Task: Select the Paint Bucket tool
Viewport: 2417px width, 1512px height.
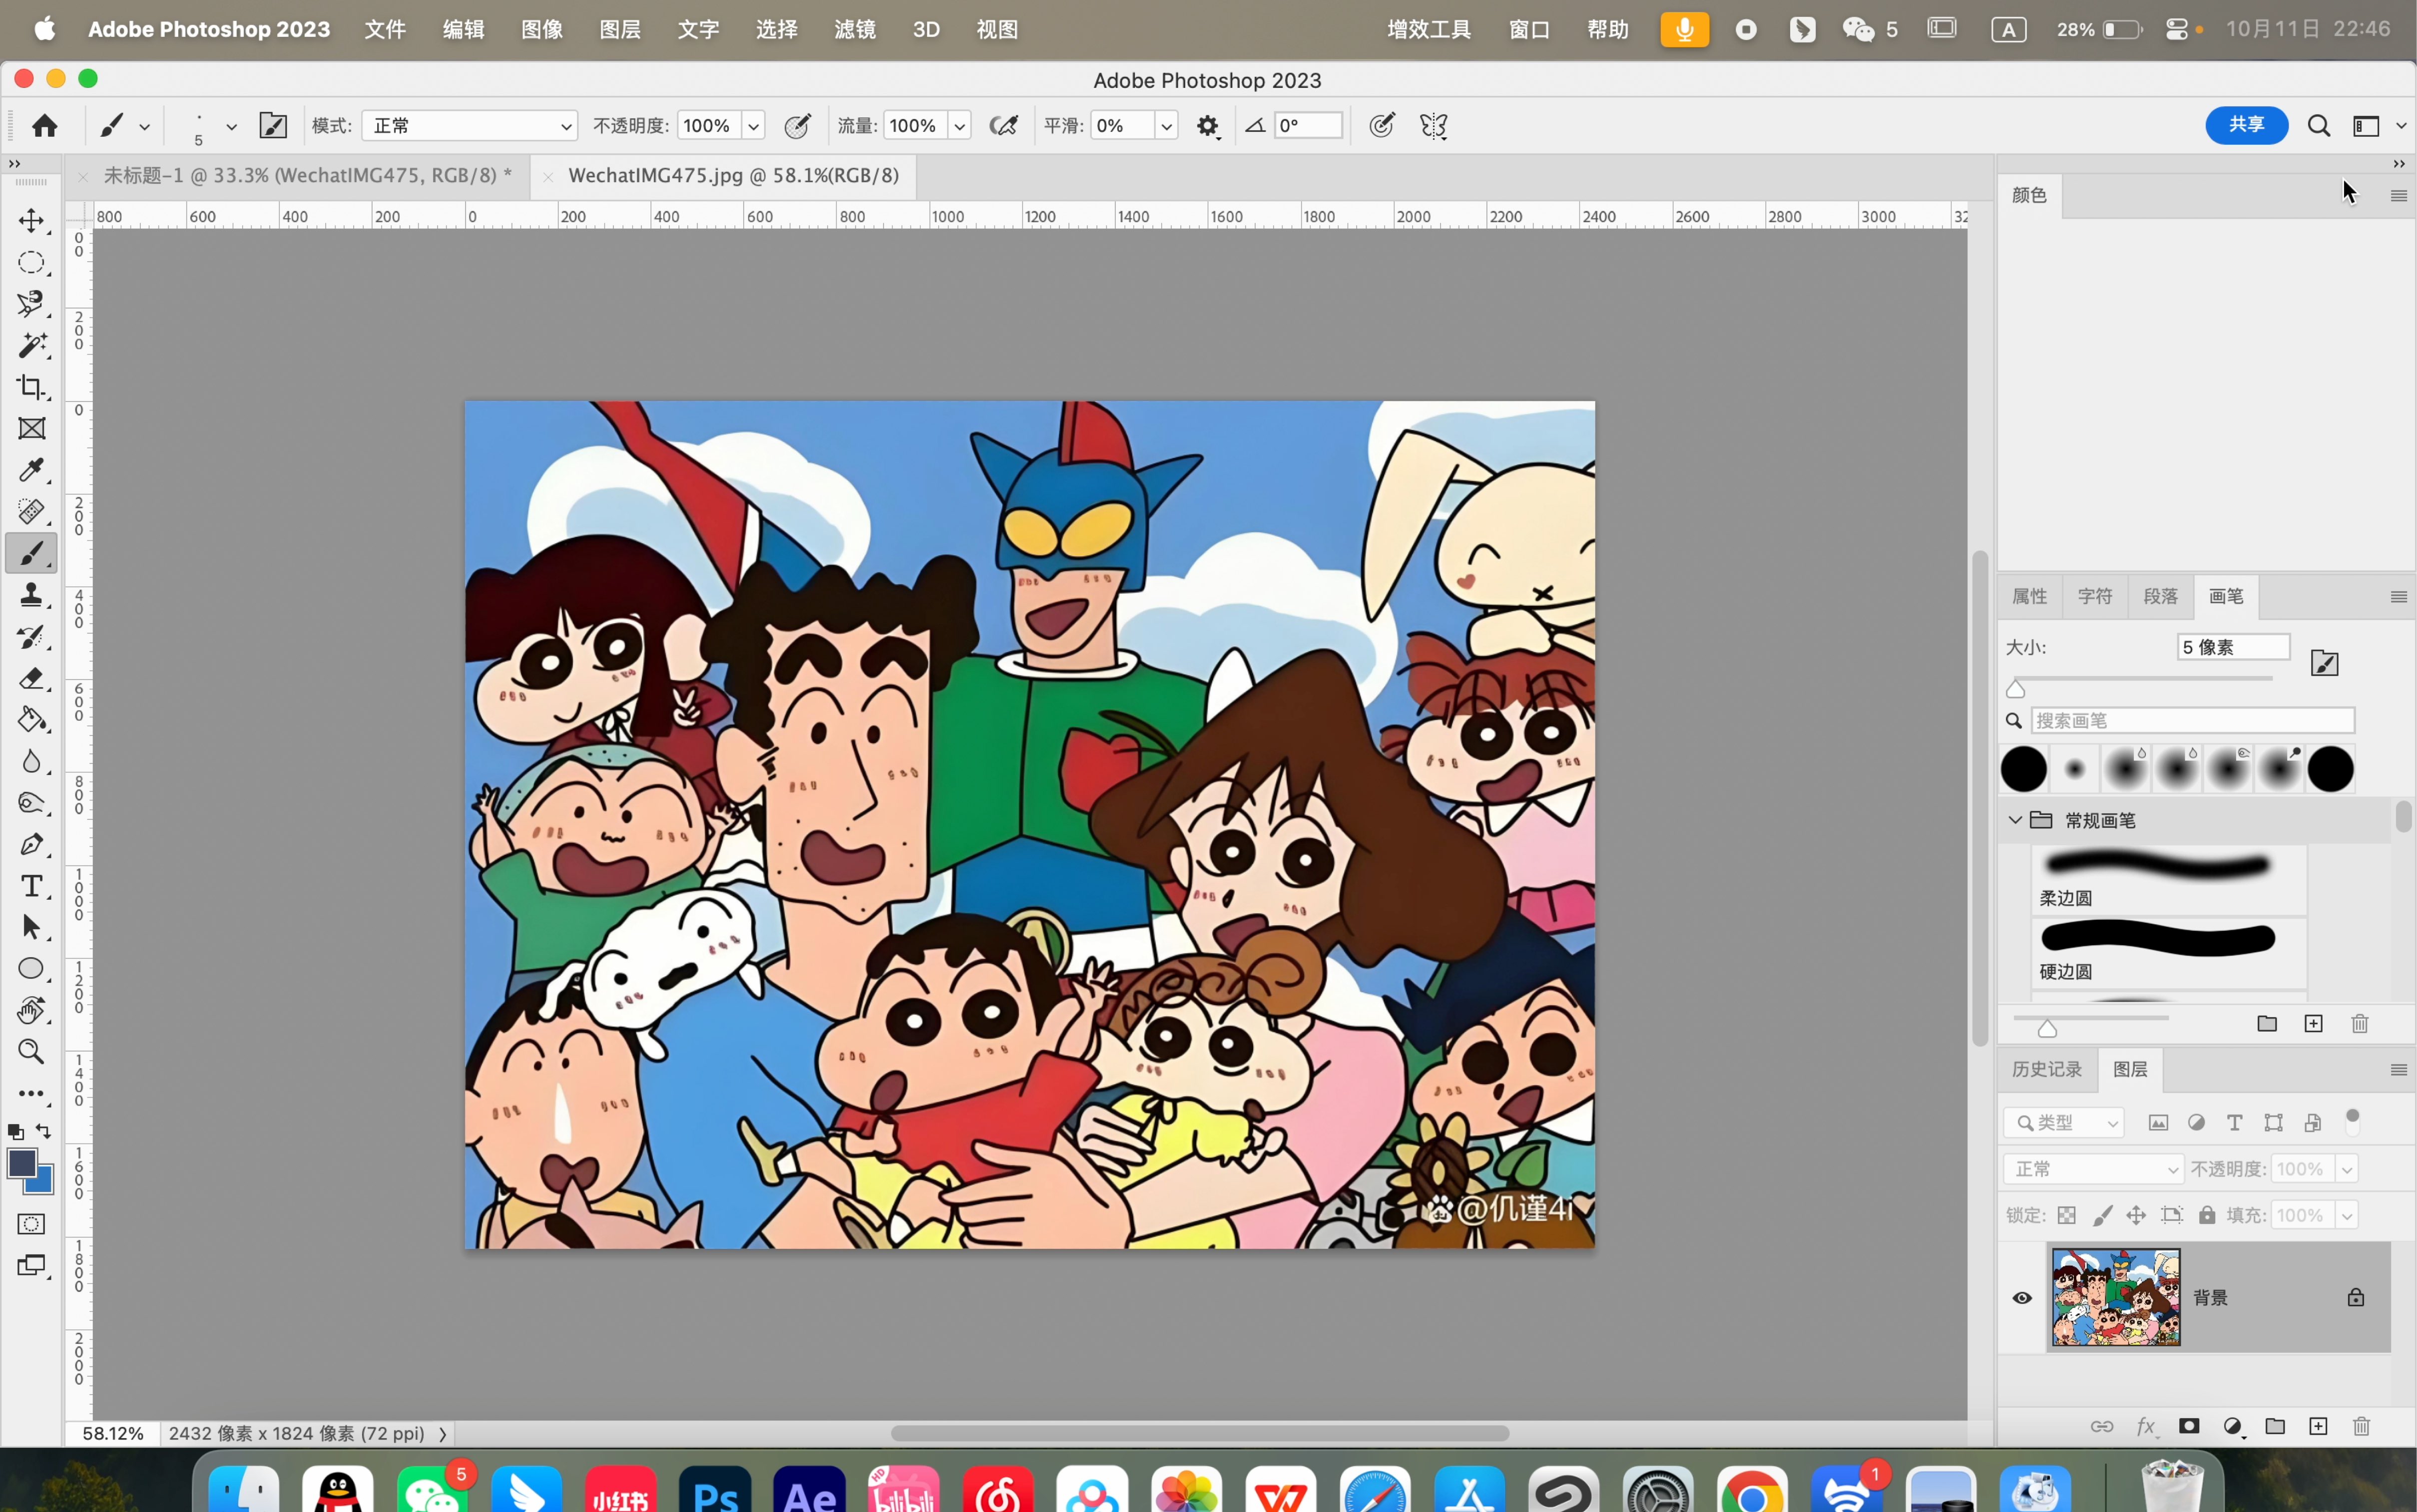Action: point(31,719)
